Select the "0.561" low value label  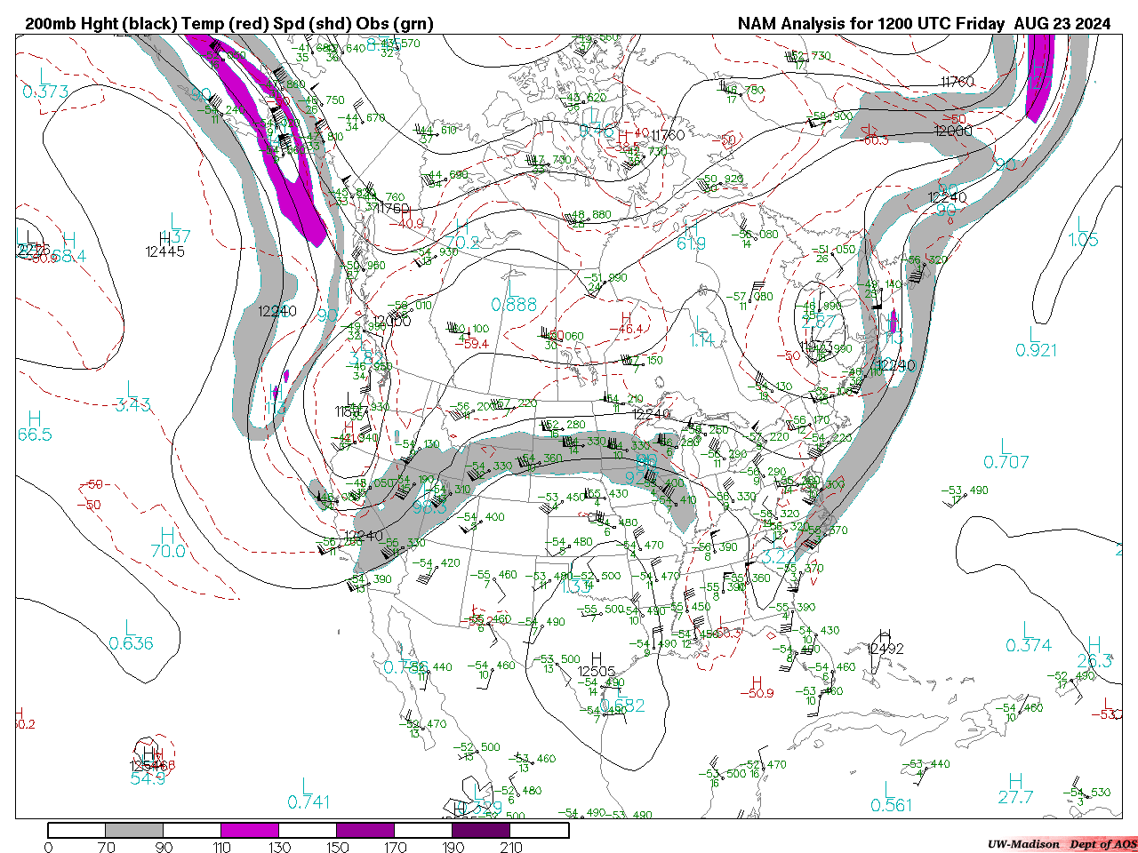pos(891,806)
